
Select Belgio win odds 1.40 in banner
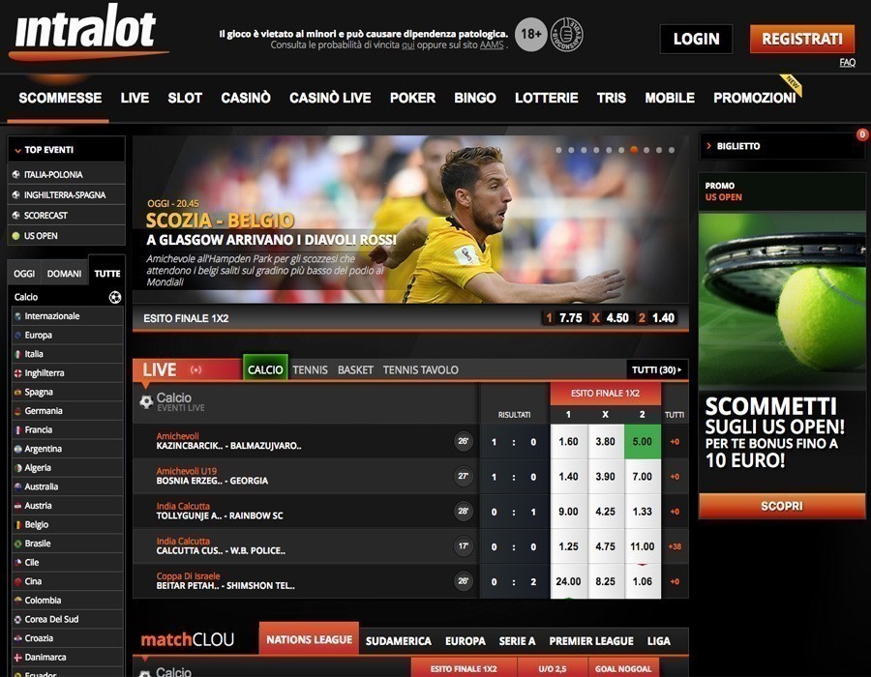(x=656, y=318)
